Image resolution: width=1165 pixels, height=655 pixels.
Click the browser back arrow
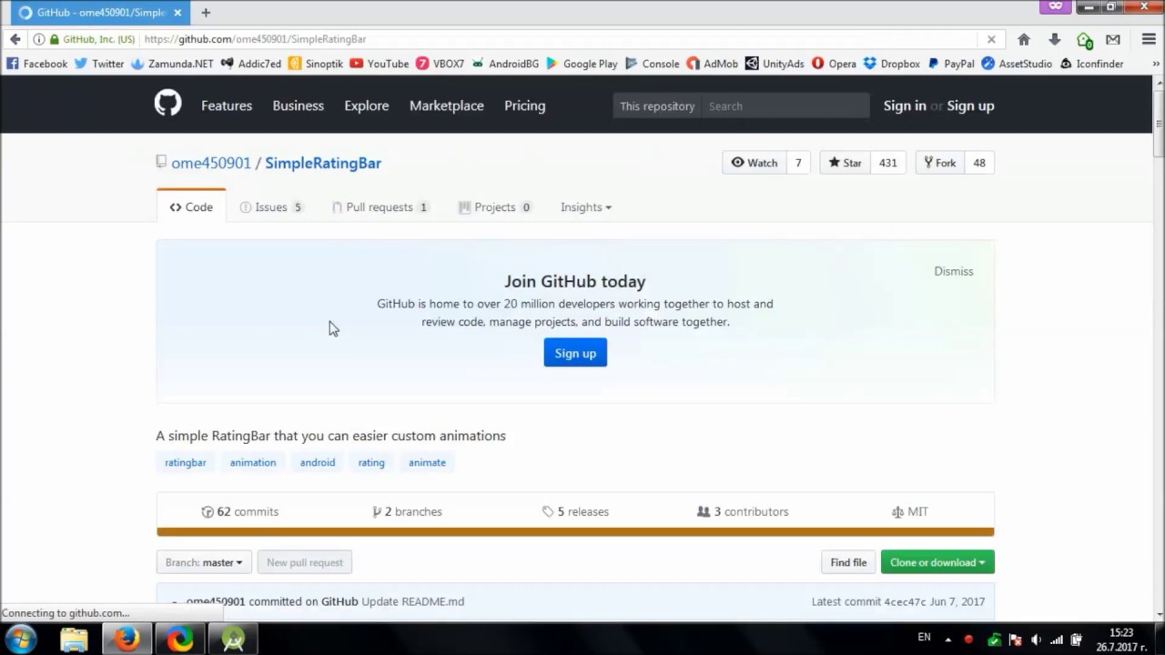click(x=15, y=39)
